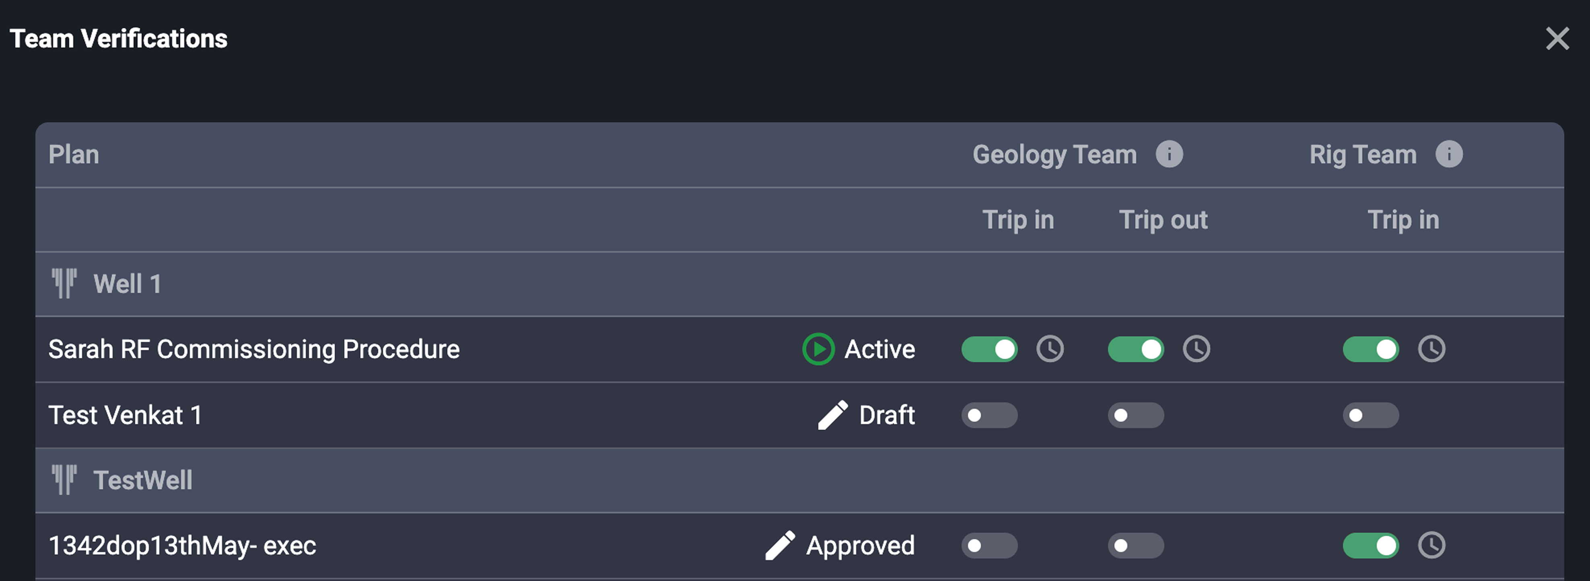Enable Test Venkat 1 Rig Trip in toggle
Viewport: 1590px width, 581px height.
[1371, 415]
